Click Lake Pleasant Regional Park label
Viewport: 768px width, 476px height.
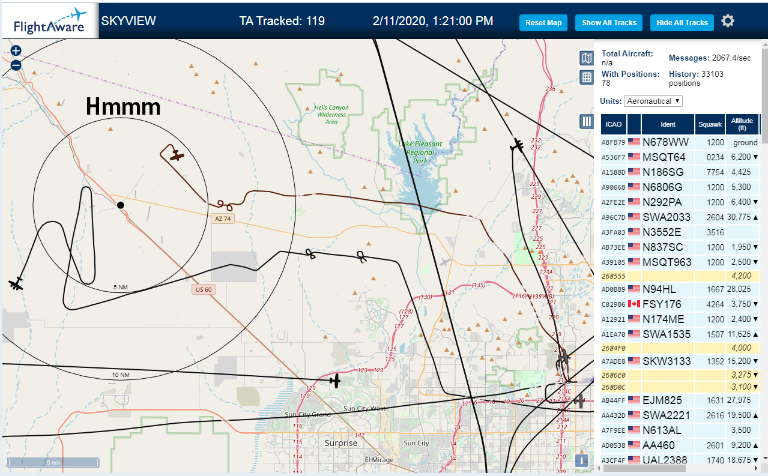coord(420,152)
